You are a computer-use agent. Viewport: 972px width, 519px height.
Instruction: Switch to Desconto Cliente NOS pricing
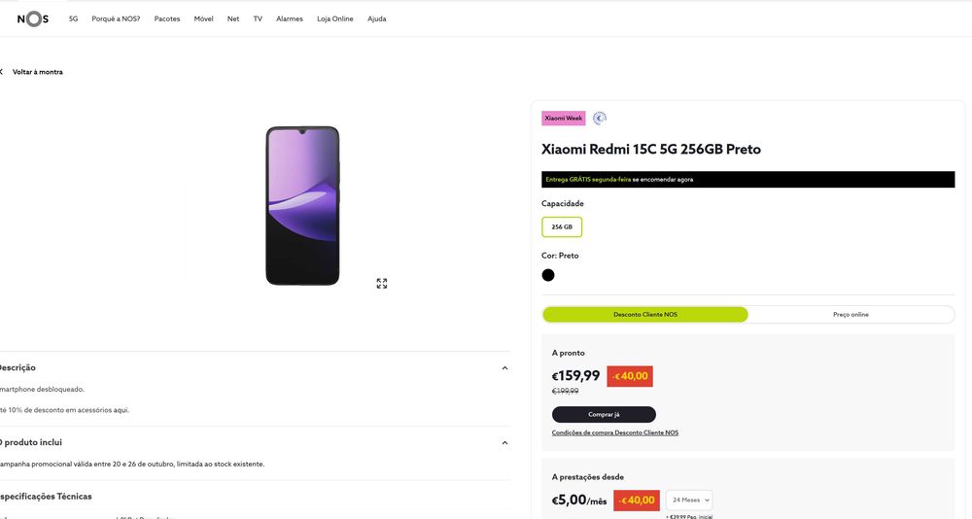(x=645, y=315)
